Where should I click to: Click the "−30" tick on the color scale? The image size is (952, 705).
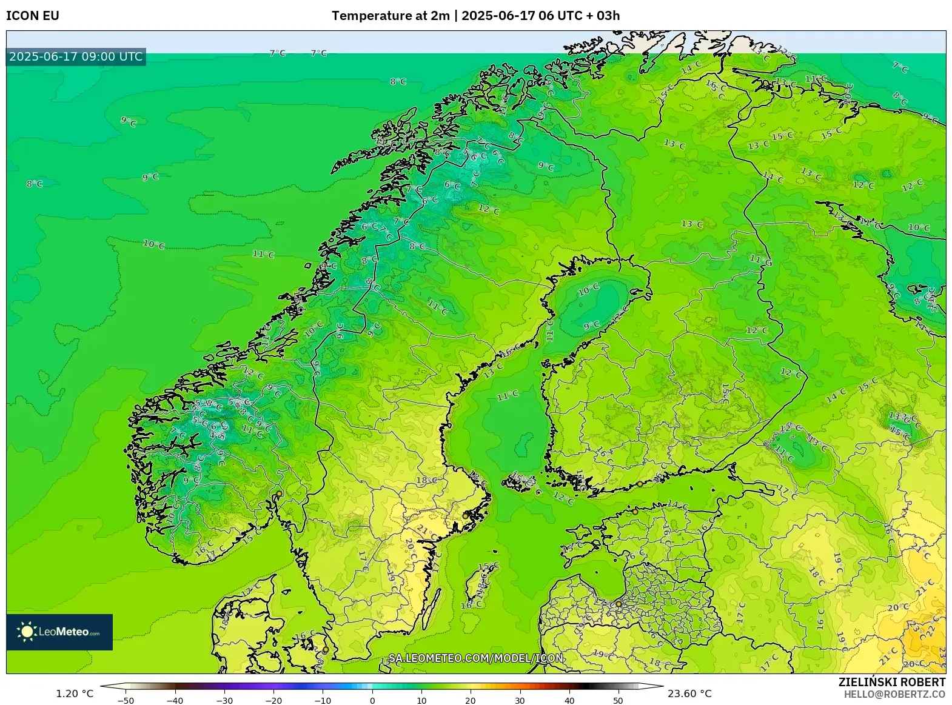224,701
